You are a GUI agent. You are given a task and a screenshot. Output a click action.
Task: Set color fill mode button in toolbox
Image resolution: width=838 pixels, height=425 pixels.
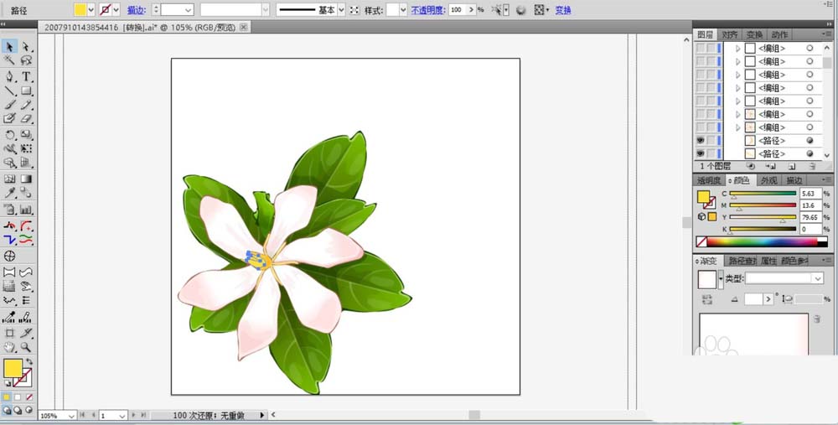coord(7,397)
